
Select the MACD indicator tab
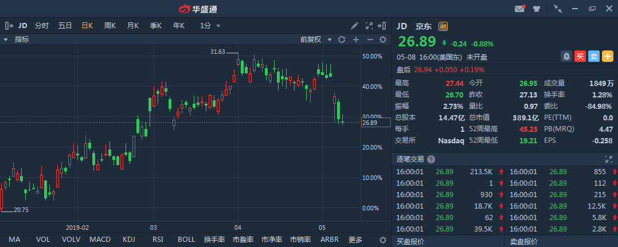(100, 240)
